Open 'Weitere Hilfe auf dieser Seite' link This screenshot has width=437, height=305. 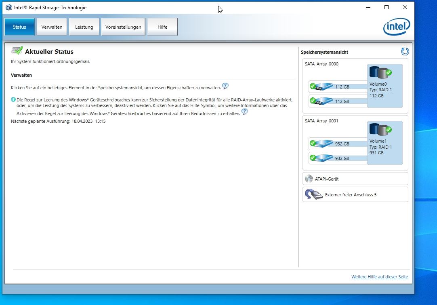tap(379, 277)
